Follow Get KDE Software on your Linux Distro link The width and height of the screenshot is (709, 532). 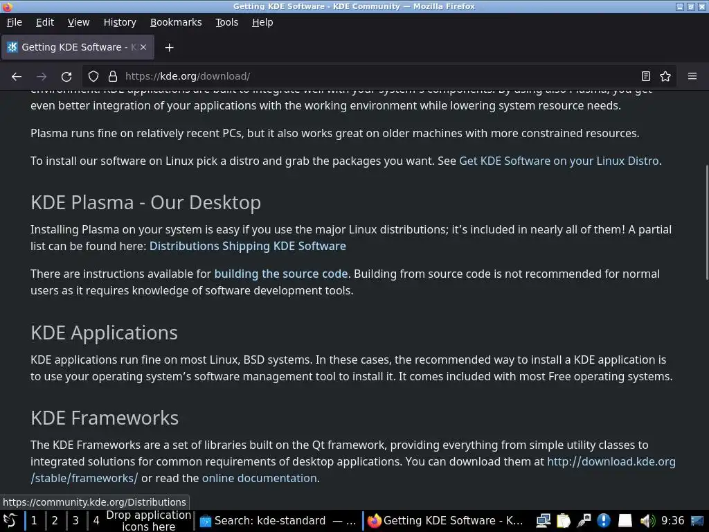click(559, 161)
